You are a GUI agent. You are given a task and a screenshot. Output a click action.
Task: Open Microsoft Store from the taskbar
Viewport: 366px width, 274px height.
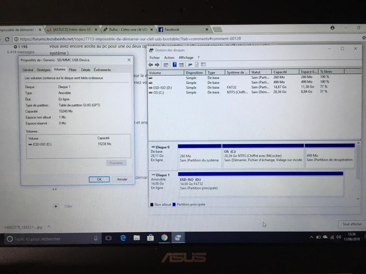coord(150,238)
